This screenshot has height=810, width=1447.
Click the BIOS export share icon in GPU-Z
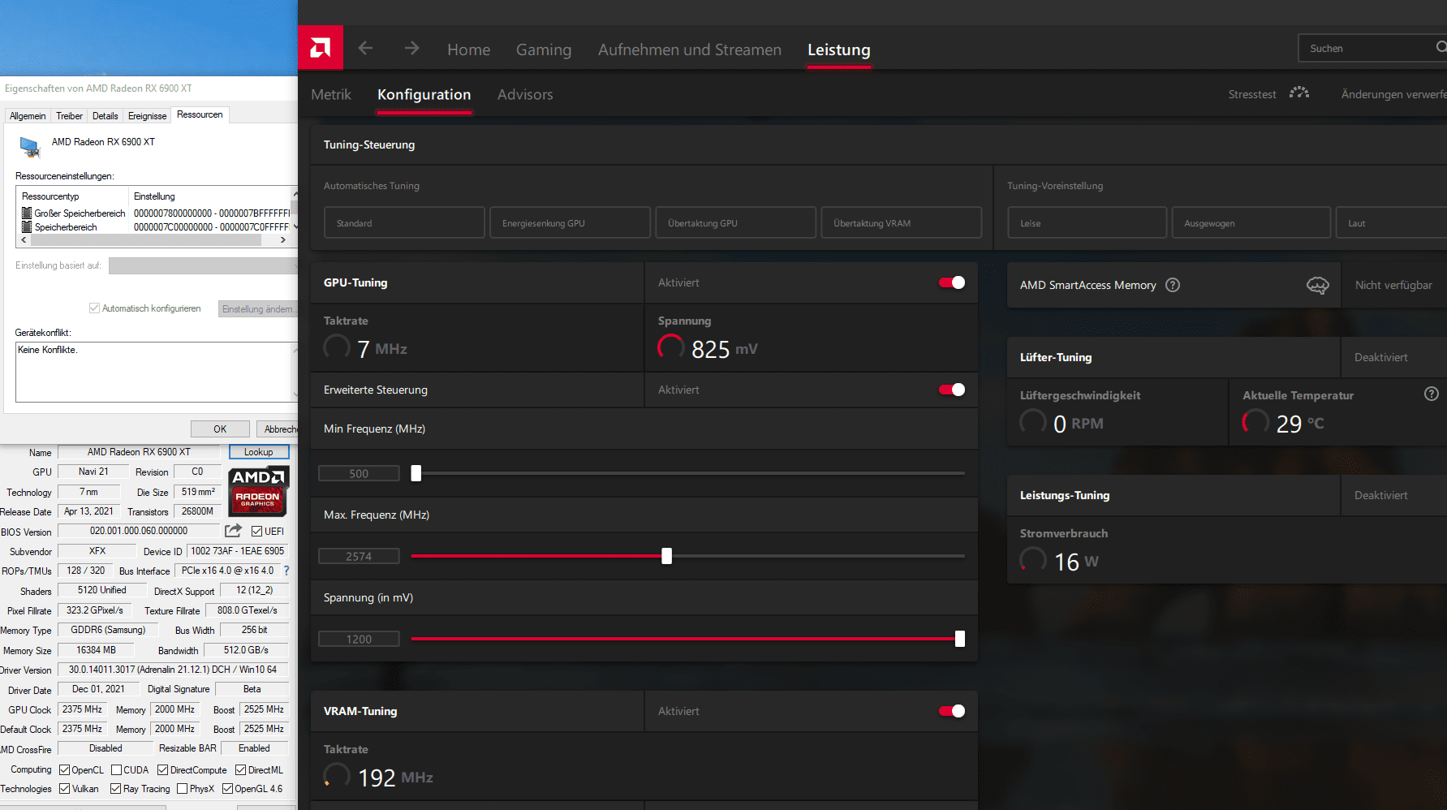tap(233, 530)
